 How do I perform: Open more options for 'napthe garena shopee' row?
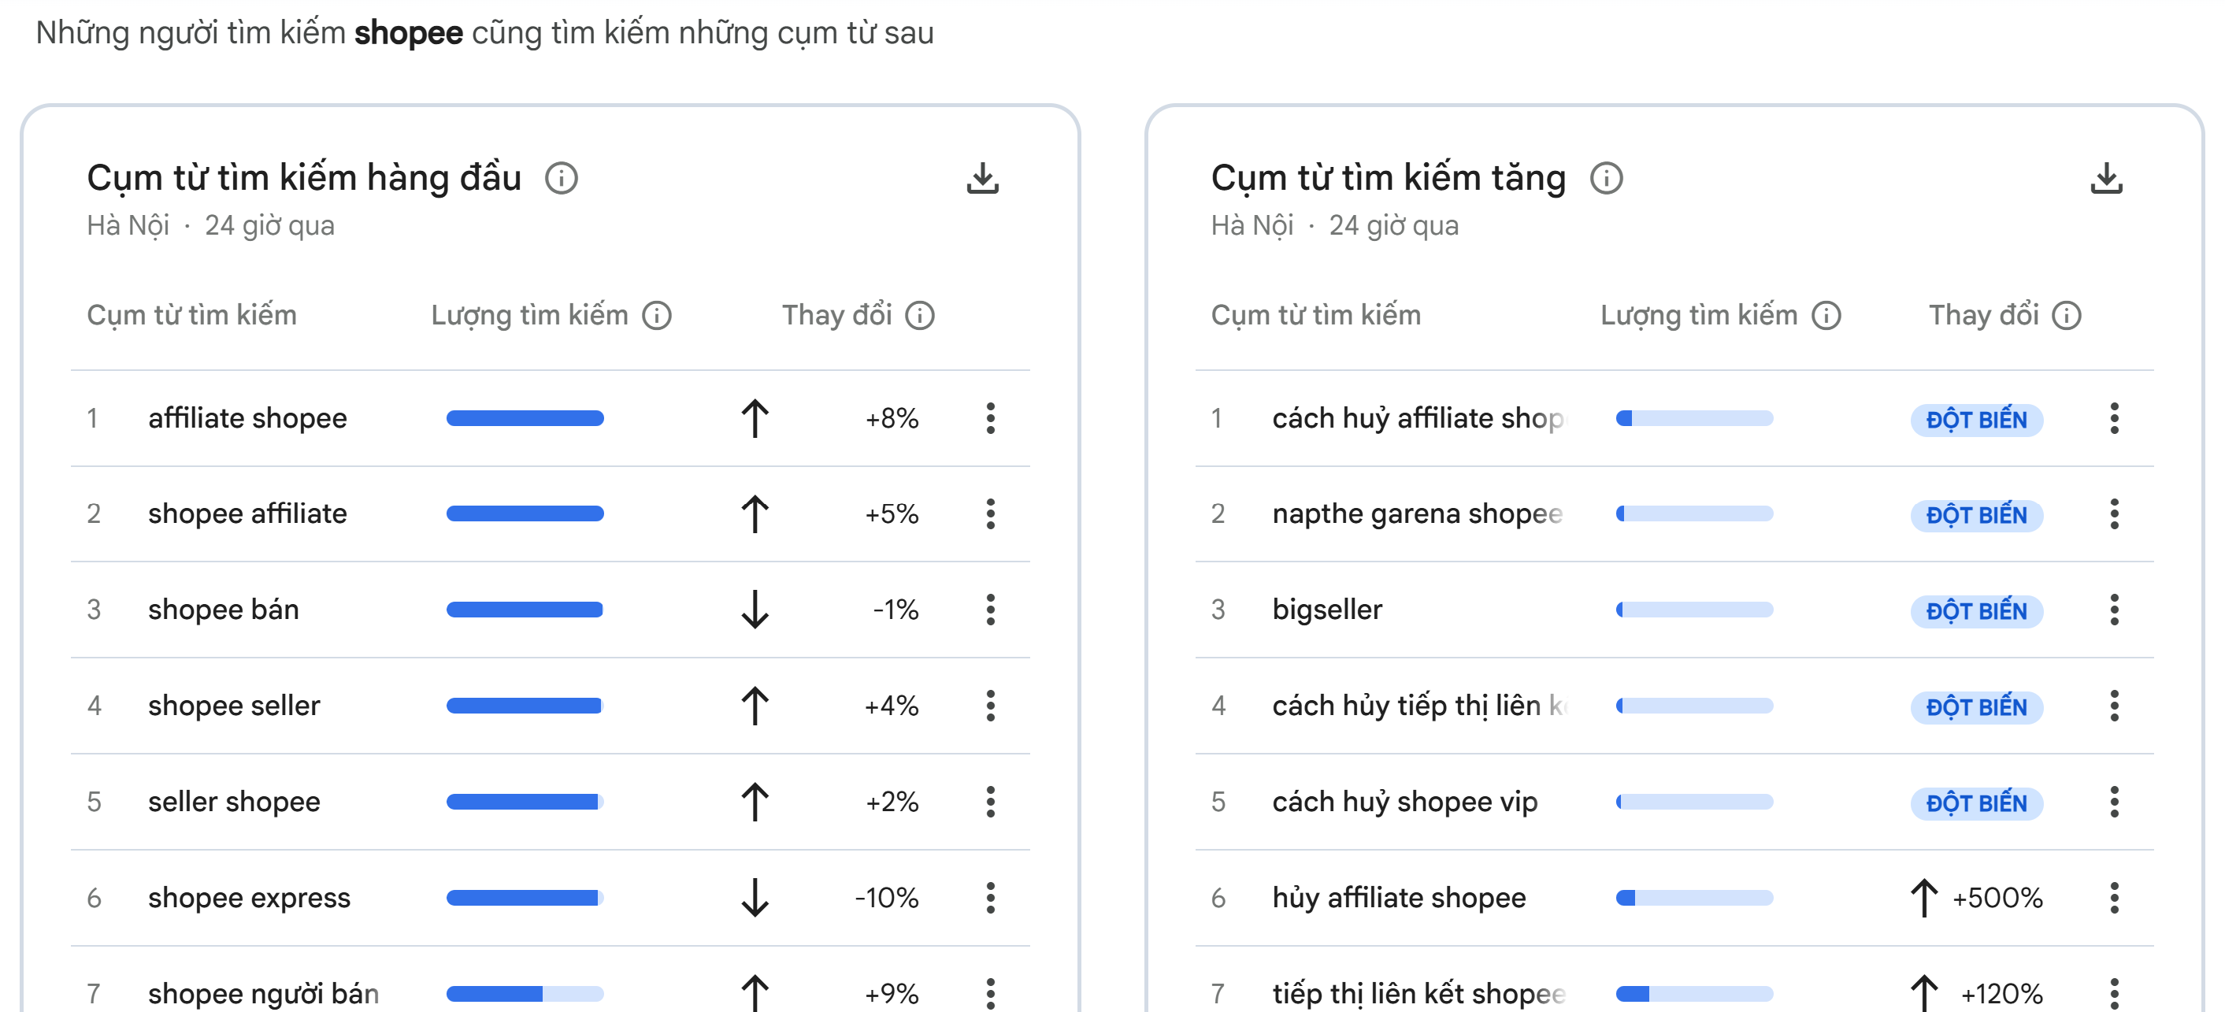pyautogui.click(x=2115, y=514)
